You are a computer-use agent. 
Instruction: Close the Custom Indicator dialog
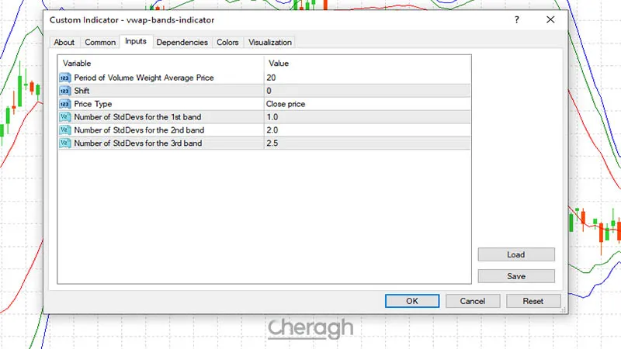coord(550,19)
